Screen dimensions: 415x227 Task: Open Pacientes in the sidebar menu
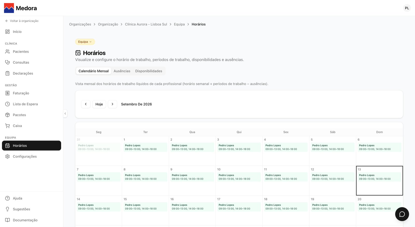tap(32, 52)
